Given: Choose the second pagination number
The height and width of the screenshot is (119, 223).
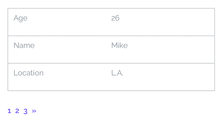Looking at the screenshot, I should pyautogui.click(x=17, y=111).
